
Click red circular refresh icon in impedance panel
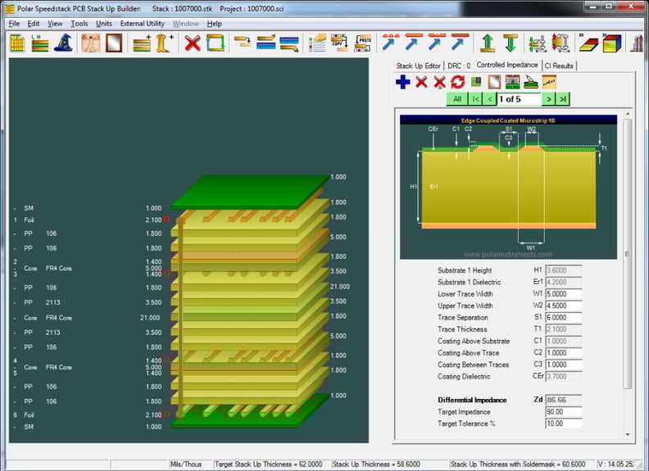point(457,82)
